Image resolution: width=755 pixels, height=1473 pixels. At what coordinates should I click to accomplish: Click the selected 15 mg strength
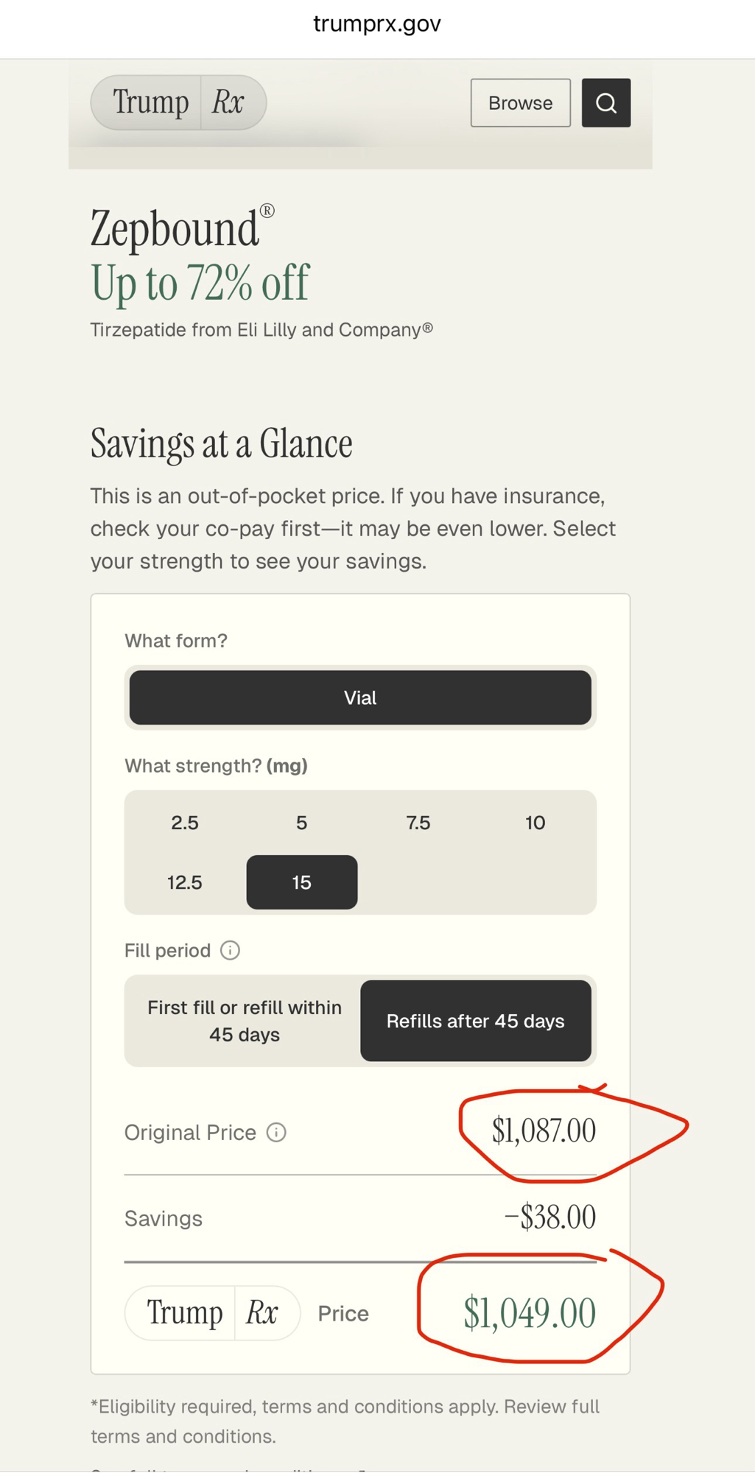[x=301, y=882]
